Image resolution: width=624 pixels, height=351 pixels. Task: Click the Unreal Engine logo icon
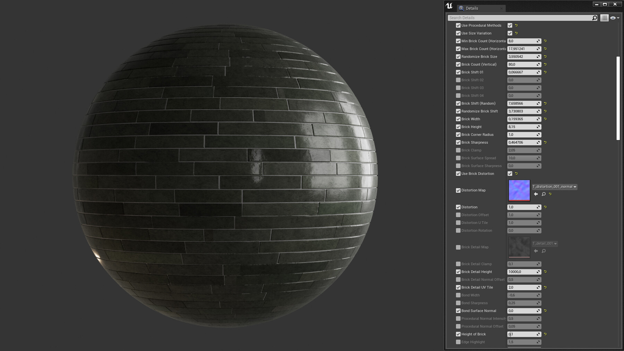click(x=449, y=6)
